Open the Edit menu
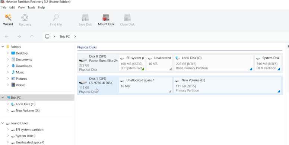Image resolution: width=289 pixels, height=145 pixels. 12,7
